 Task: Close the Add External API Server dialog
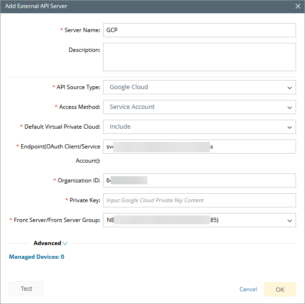(298, 6)
